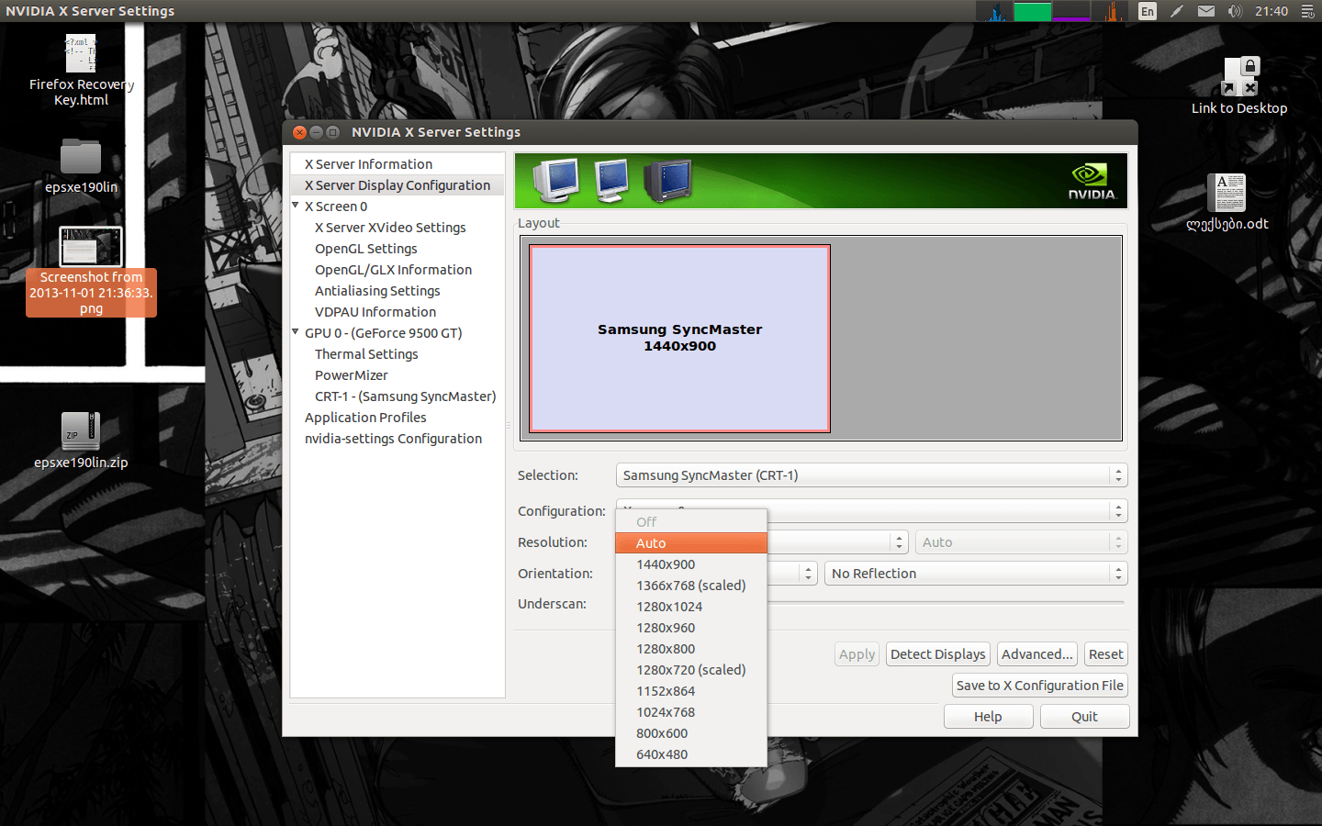Open nvidia-settings Configuration page

(393, 439)
